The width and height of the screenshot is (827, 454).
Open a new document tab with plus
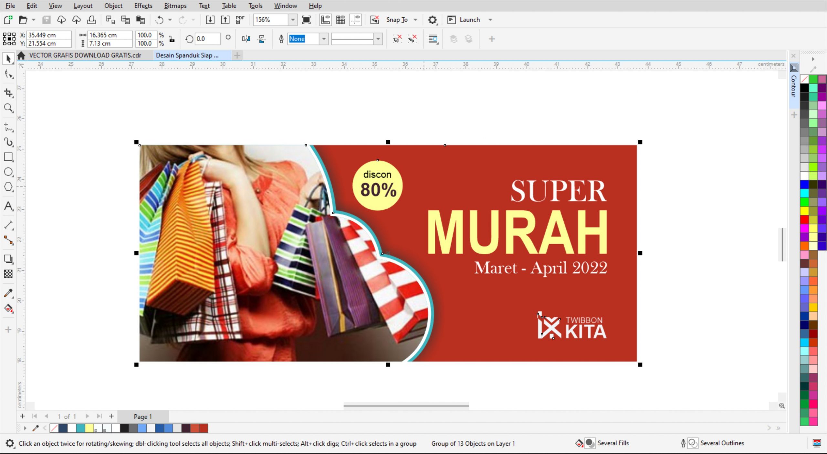(x=237, y=55)
